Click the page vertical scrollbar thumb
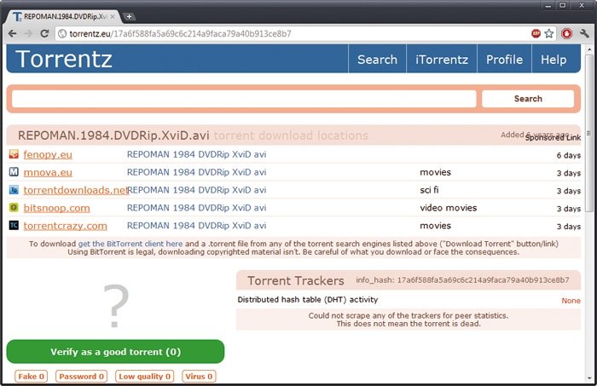597x386 pixels. coord(589,133)
